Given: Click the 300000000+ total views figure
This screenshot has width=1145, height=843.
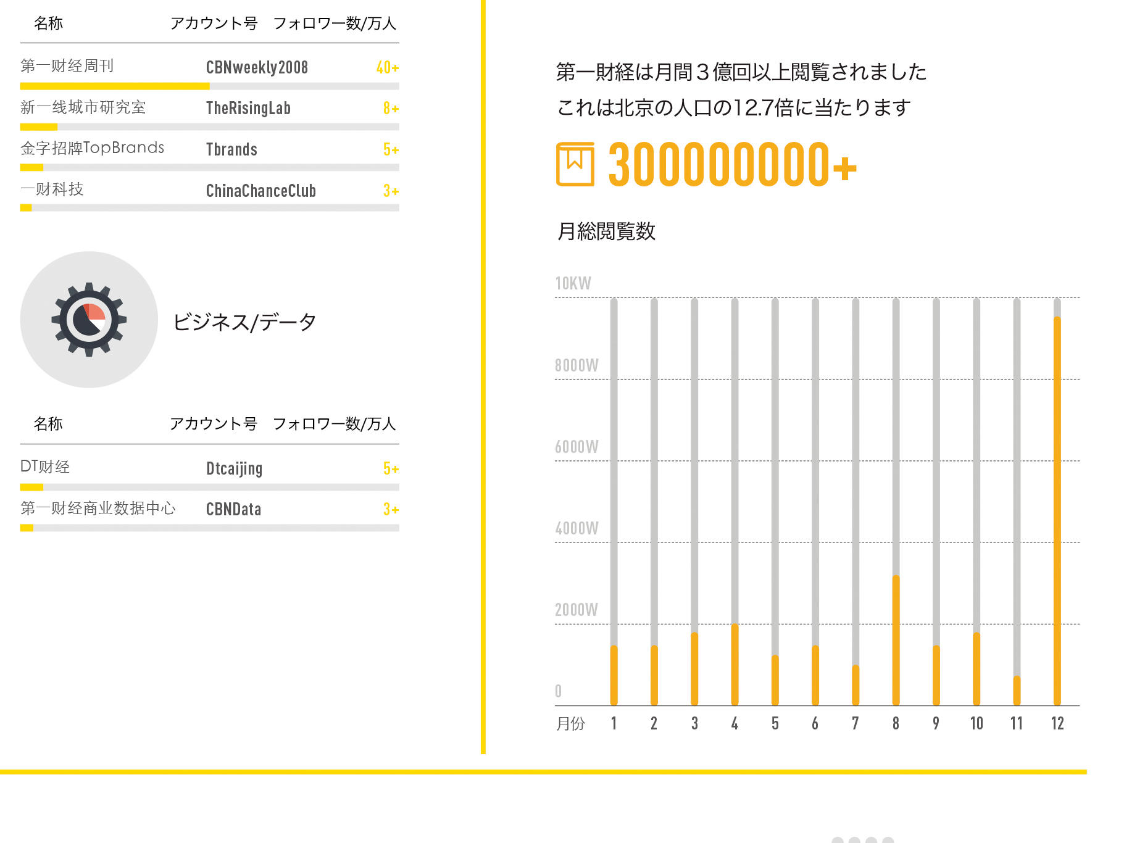Looking at the screenshot, I should 733,164.
